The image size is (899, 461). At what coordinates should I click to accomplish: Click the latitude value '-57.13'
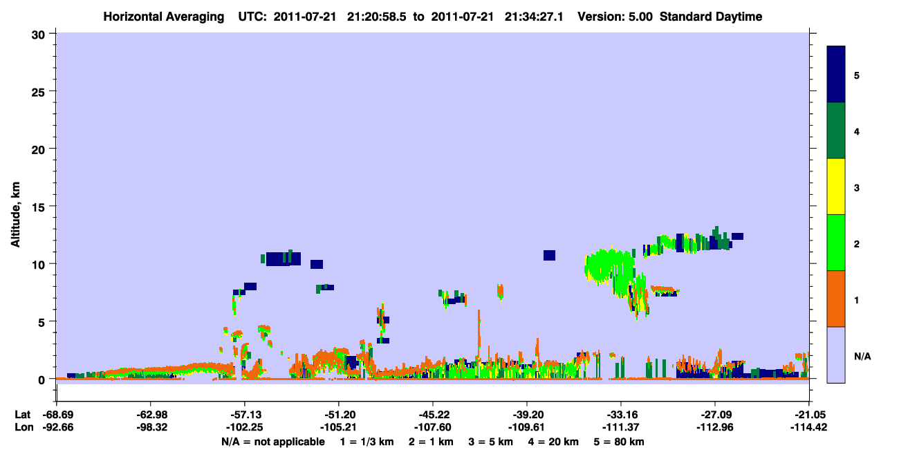coord(244,415)
